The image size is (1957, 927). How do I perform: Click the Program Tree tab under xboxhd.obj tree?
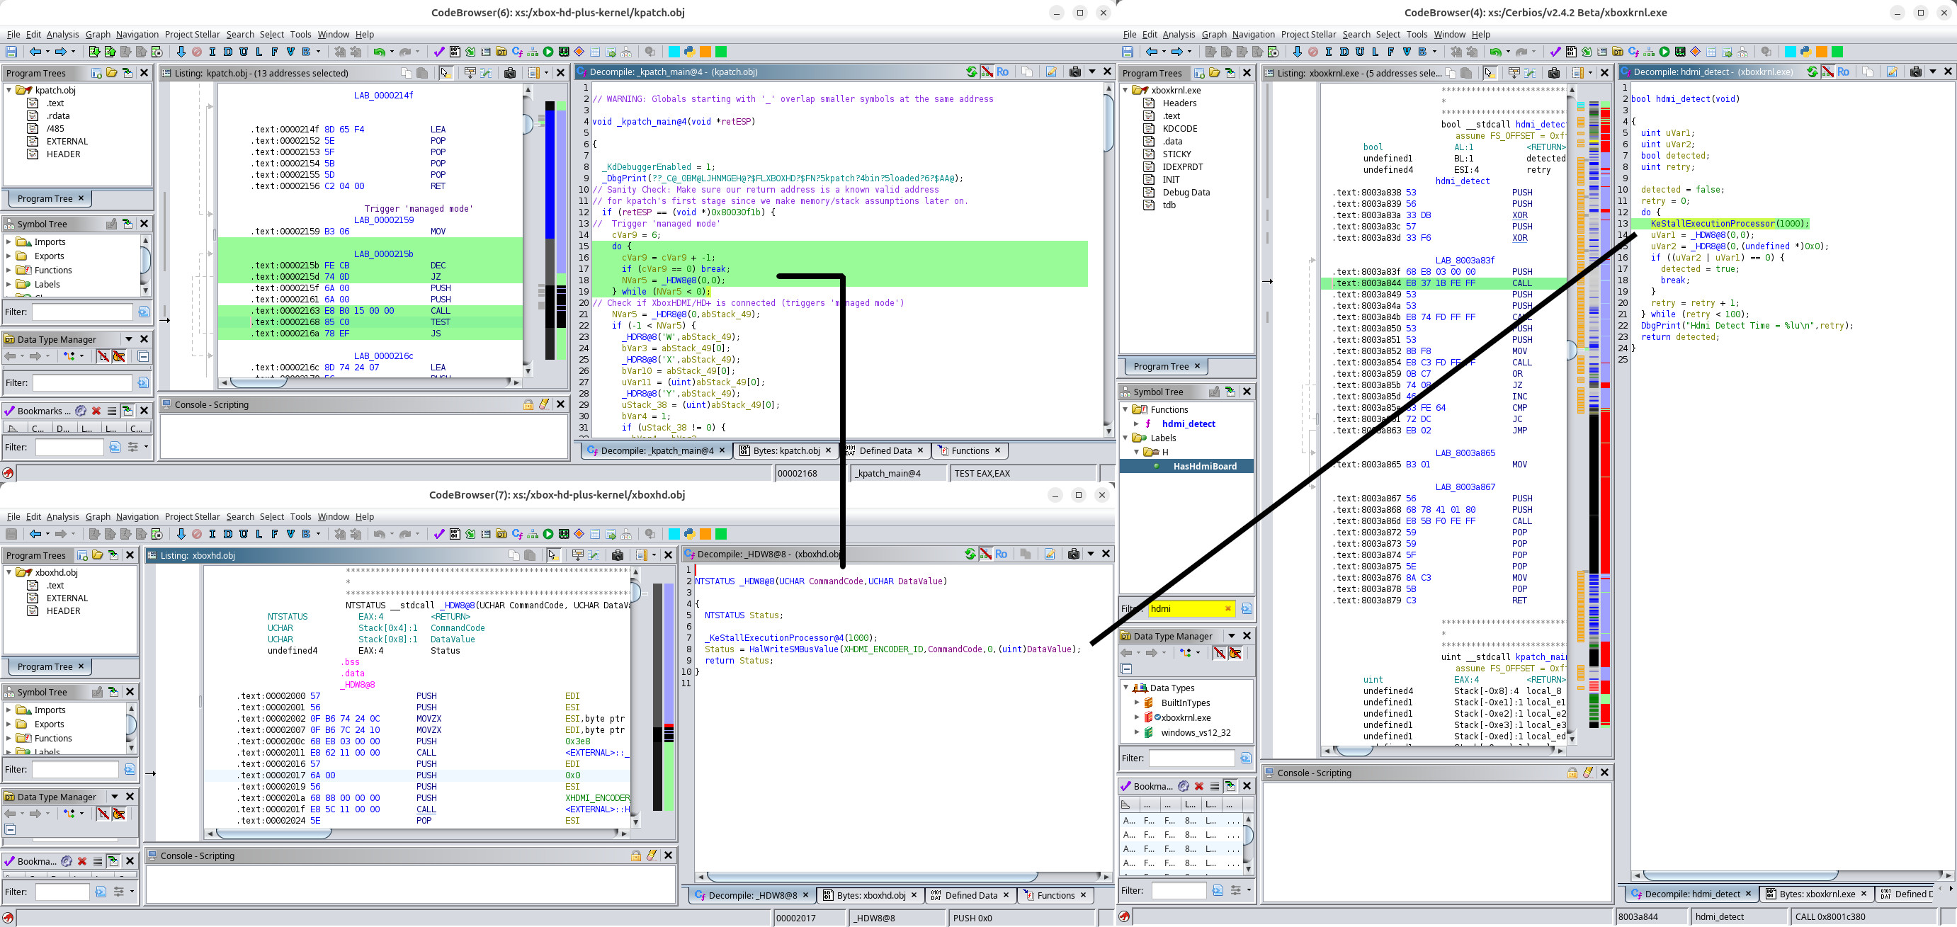tap(45, 666)
